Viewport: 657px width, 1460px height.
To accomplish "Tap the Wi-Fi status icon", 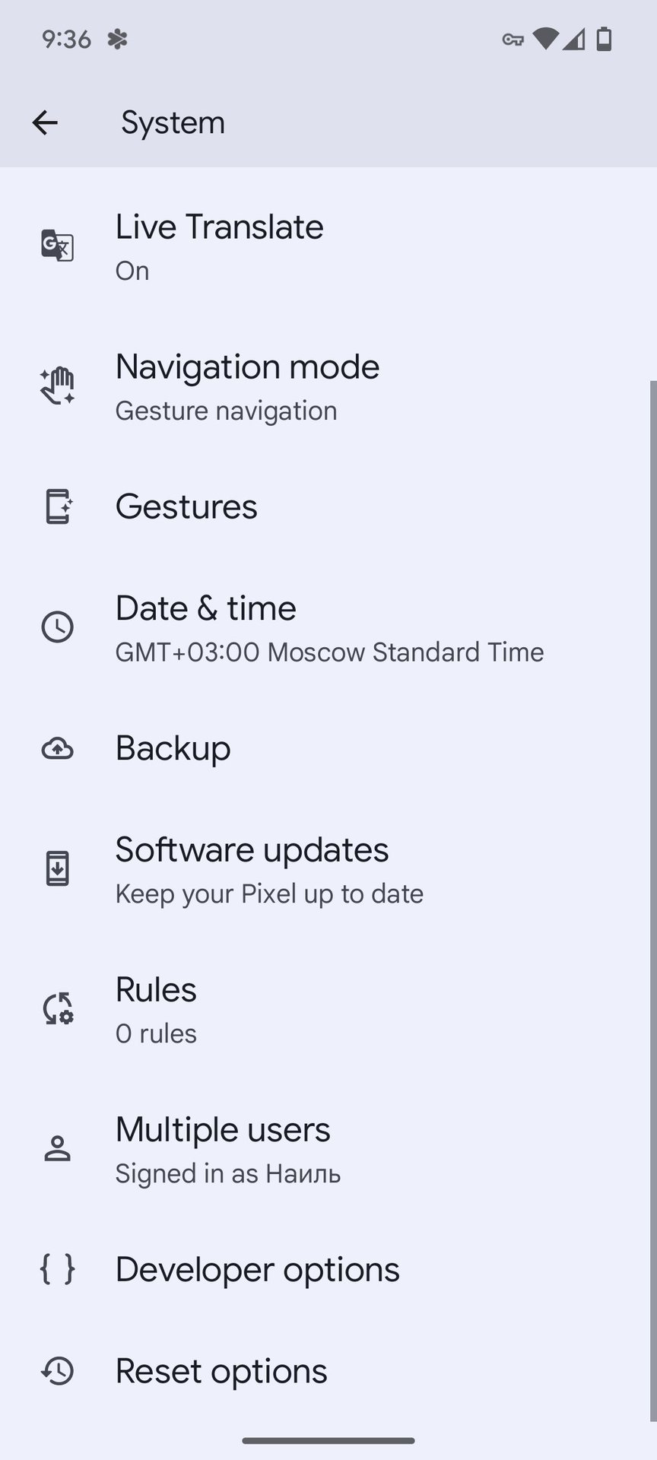I will (x=544, y=39).
